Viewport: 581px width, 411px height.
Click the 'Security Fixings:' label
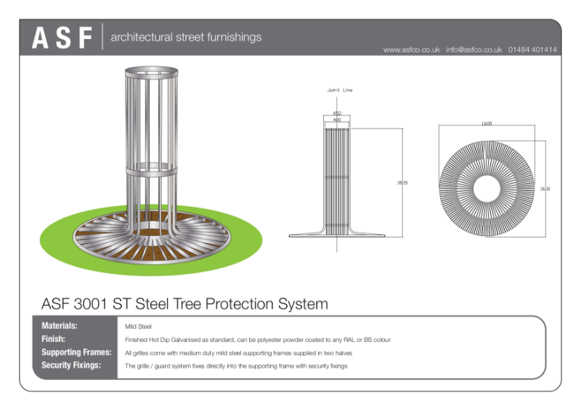click(71, 365)
